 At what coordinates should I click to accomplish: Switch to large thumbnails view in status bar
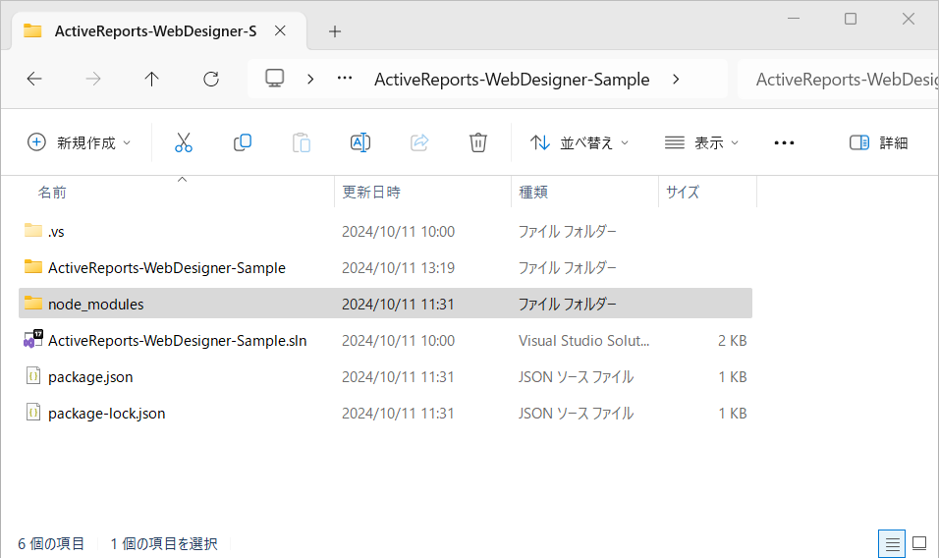click(919, 543)
